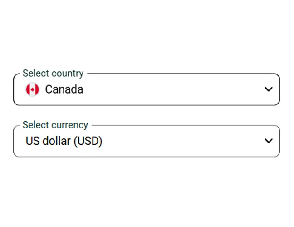This screenshot has height=227, width=294.
Task: Focus the country combo box
Action: (146, 89)
